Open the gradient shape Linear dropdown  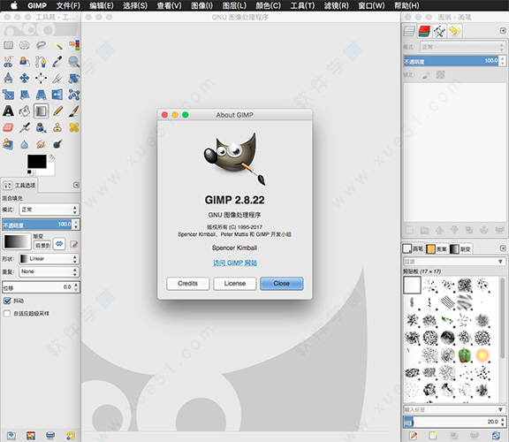pos(49,259)
